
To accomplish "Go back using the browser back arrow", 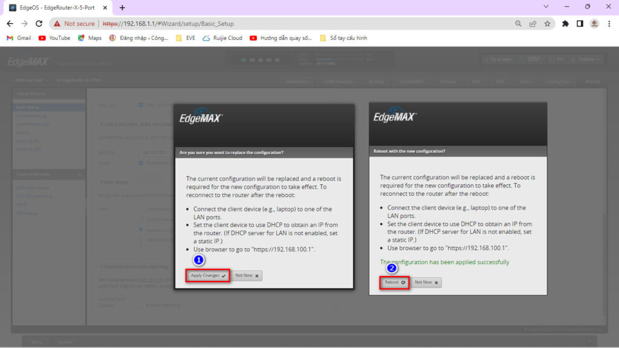I will tap(10, 24).
